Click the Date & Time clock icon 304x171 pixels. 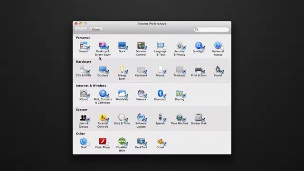[x=122, y=117]
